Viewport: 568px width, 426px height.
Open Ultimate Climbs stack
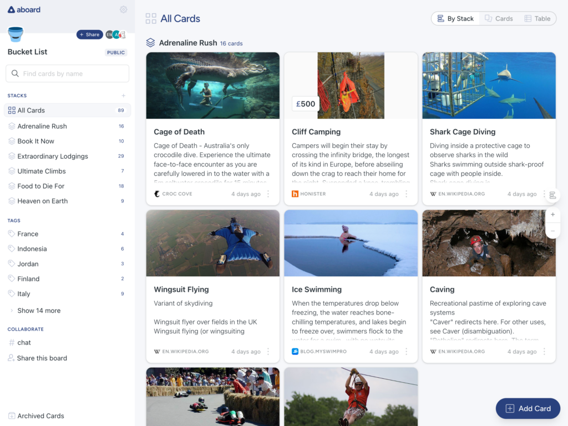coord(67,171)
